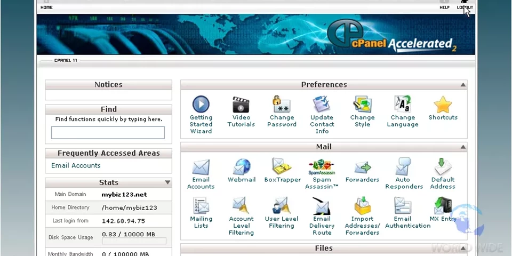Click the Change Password icon

[282, 105]
